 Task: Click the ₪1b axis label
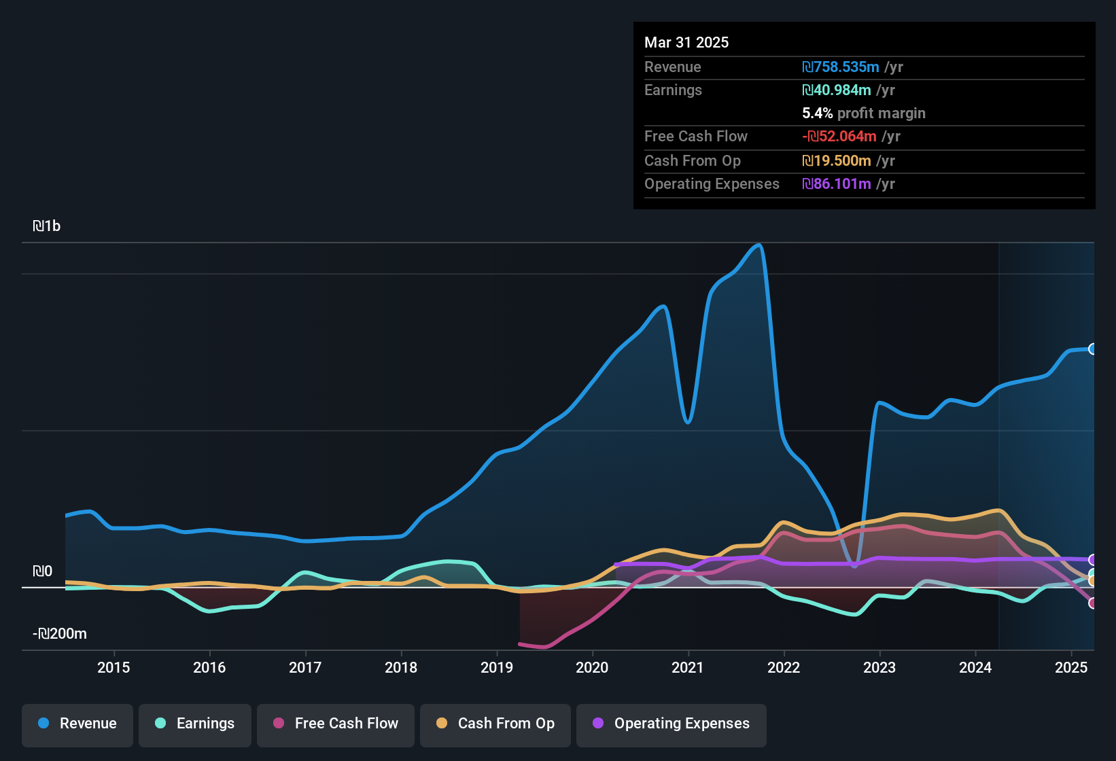click(46, 225)
